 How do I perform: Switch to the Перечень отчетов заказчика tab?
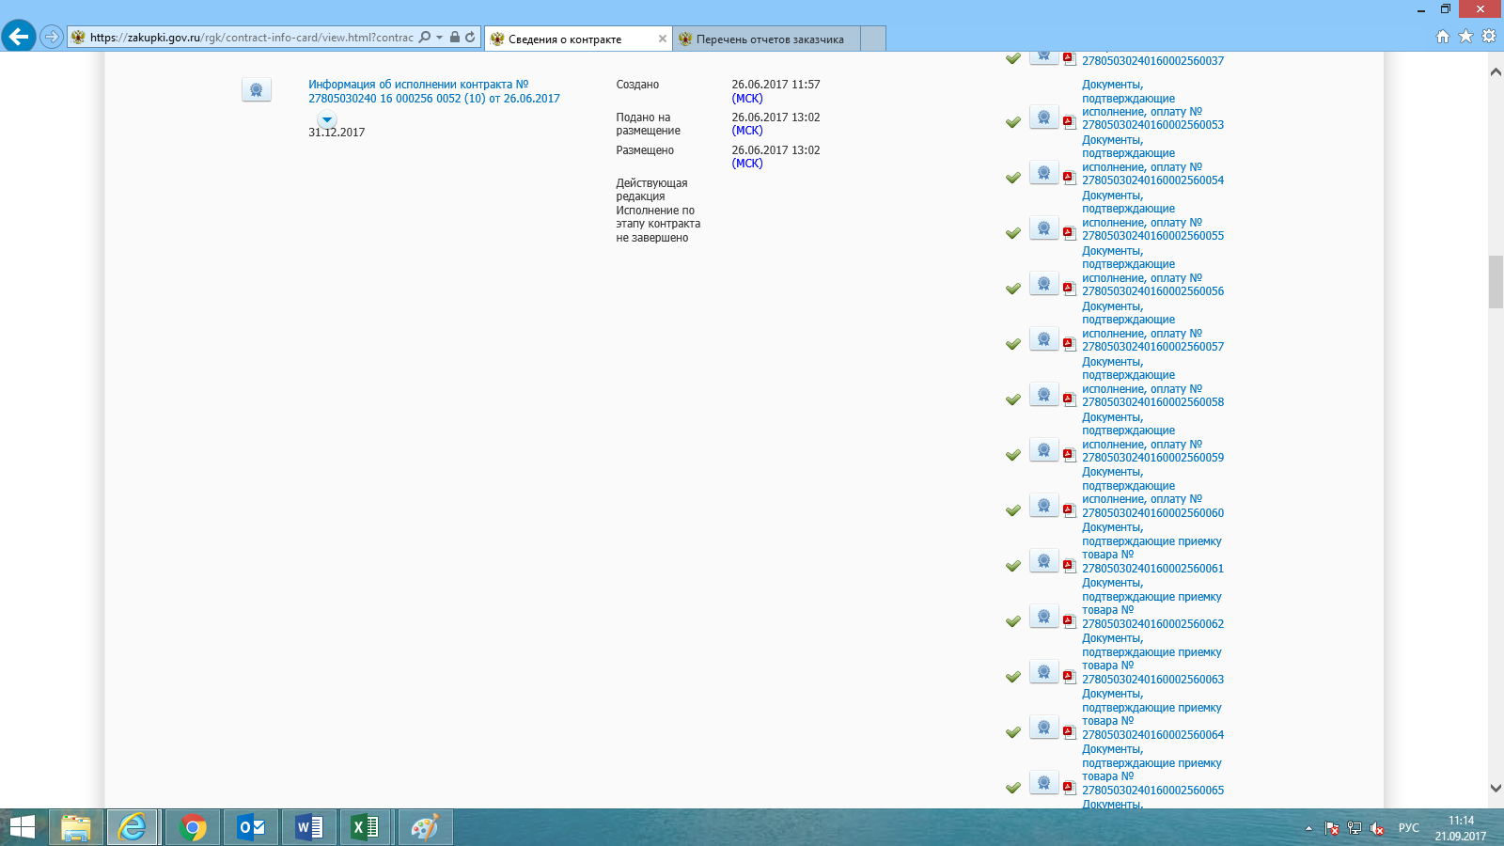766,39
